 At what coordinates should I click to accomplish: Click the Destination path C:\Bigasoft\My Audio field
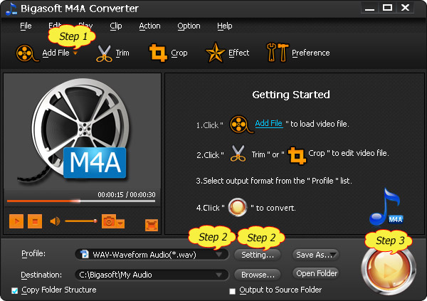[x=152, y=275]
